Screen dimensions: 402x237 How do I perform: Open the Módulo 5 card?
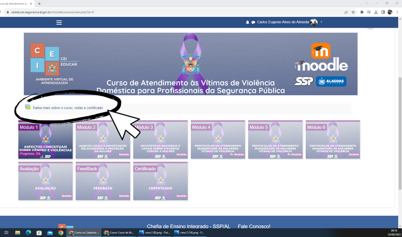[275, 139]
